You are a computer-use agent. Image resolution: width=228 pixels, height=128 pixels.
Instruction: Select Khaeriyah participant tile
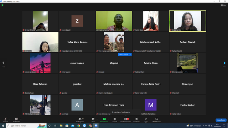[x=188, y=84]
